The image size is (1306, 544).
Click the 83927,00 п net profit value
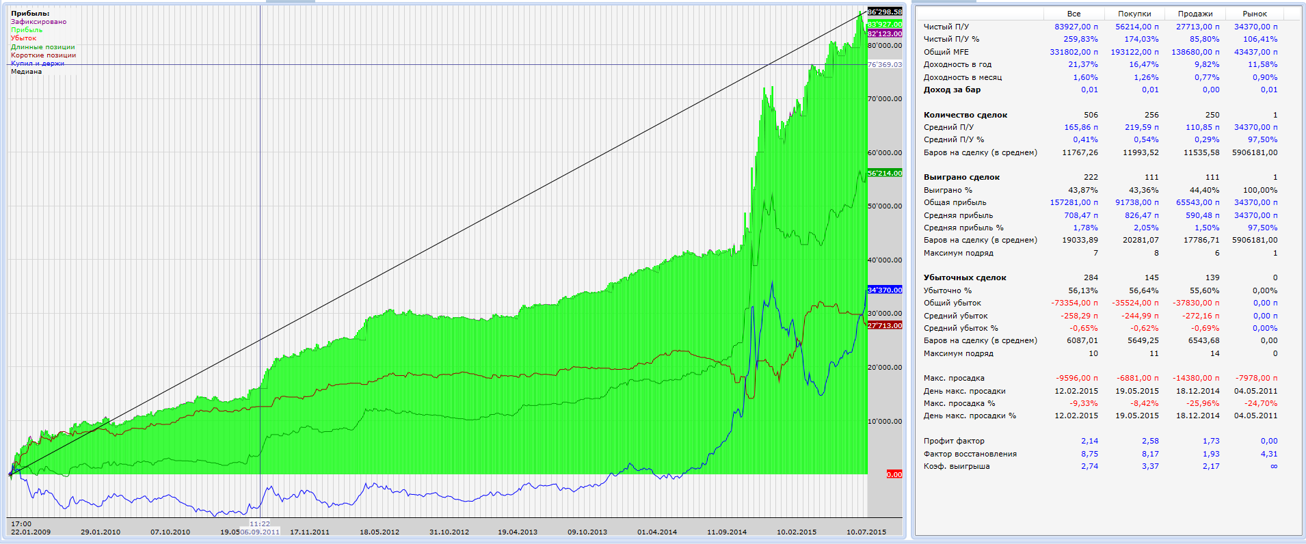click(x=1076, y=27)
